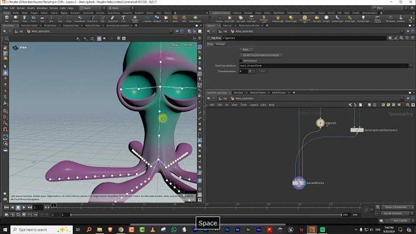
Task: Open the network editor Layout menu
Action: point(253,105)
